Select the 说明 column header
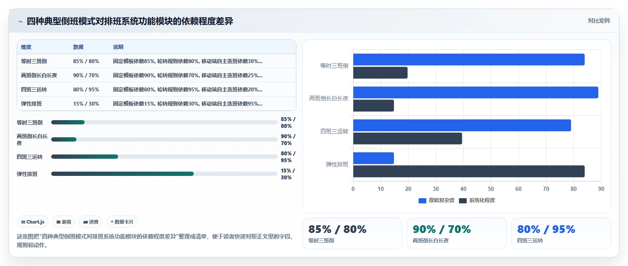628x266 pixels. click(118, 47)
